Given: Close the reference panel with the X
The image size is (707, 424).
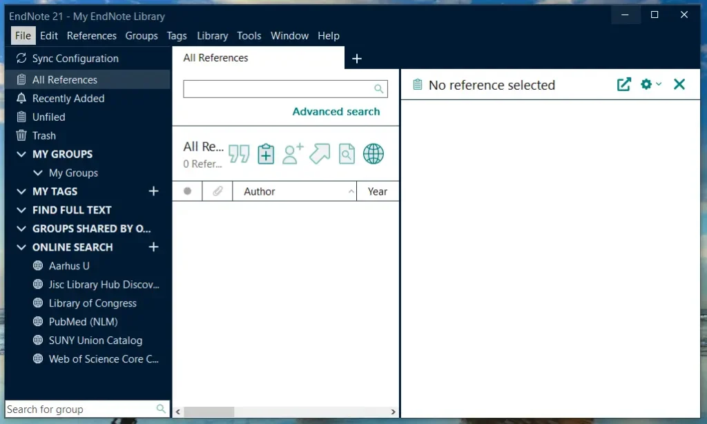Looking at the screenshot, I should tap(679, 84).
